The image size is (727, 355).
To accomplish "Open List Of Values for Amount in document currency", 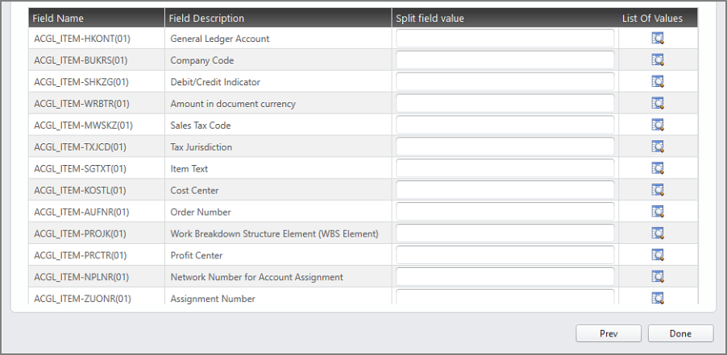I will click(x=658, y=103).
